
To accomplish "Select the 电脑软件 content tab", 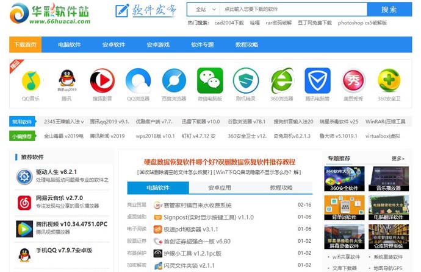I will click(158, 187).
